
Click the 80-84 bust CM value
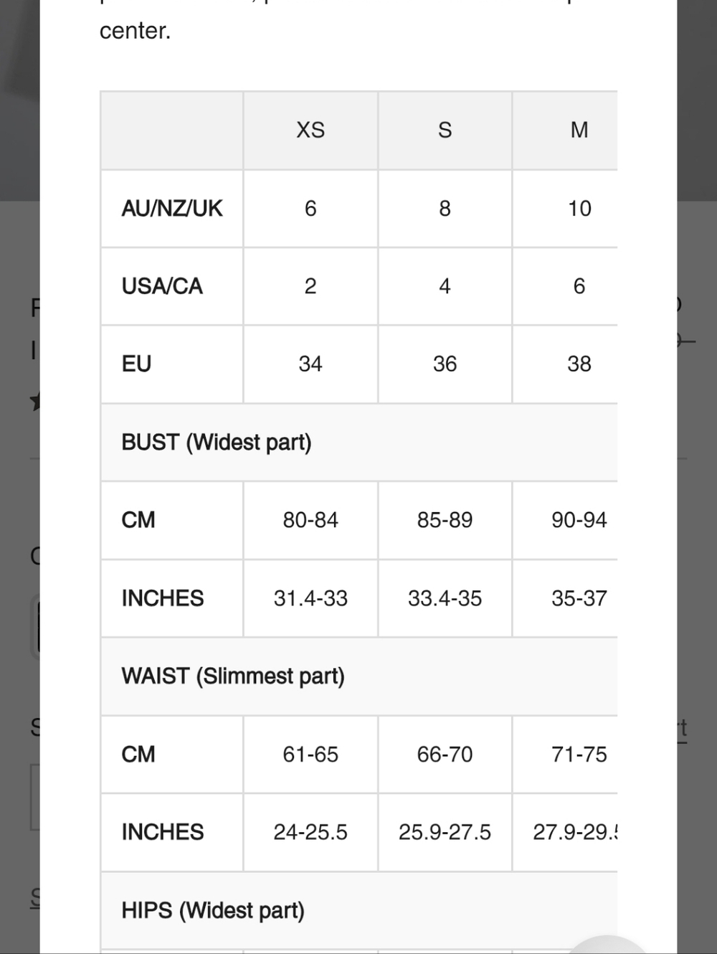(310, 520)
